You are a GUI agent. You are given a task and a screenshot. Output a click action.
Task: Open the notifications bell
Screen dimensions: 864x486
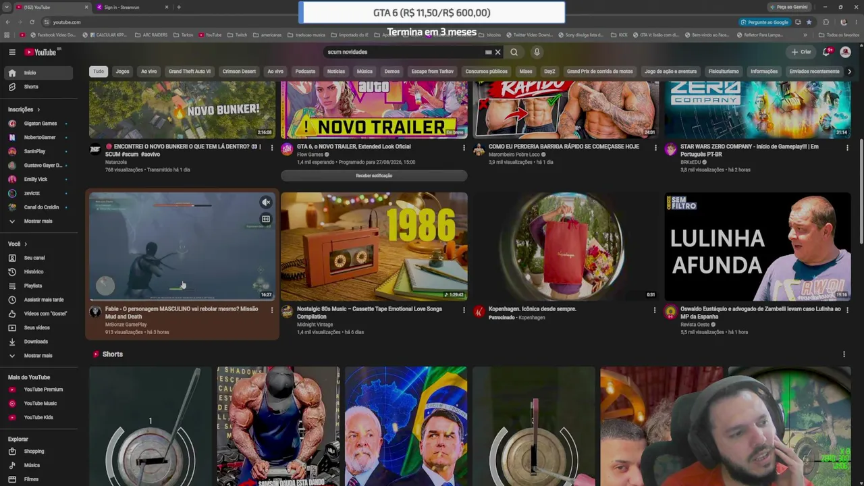pos(826,52)
